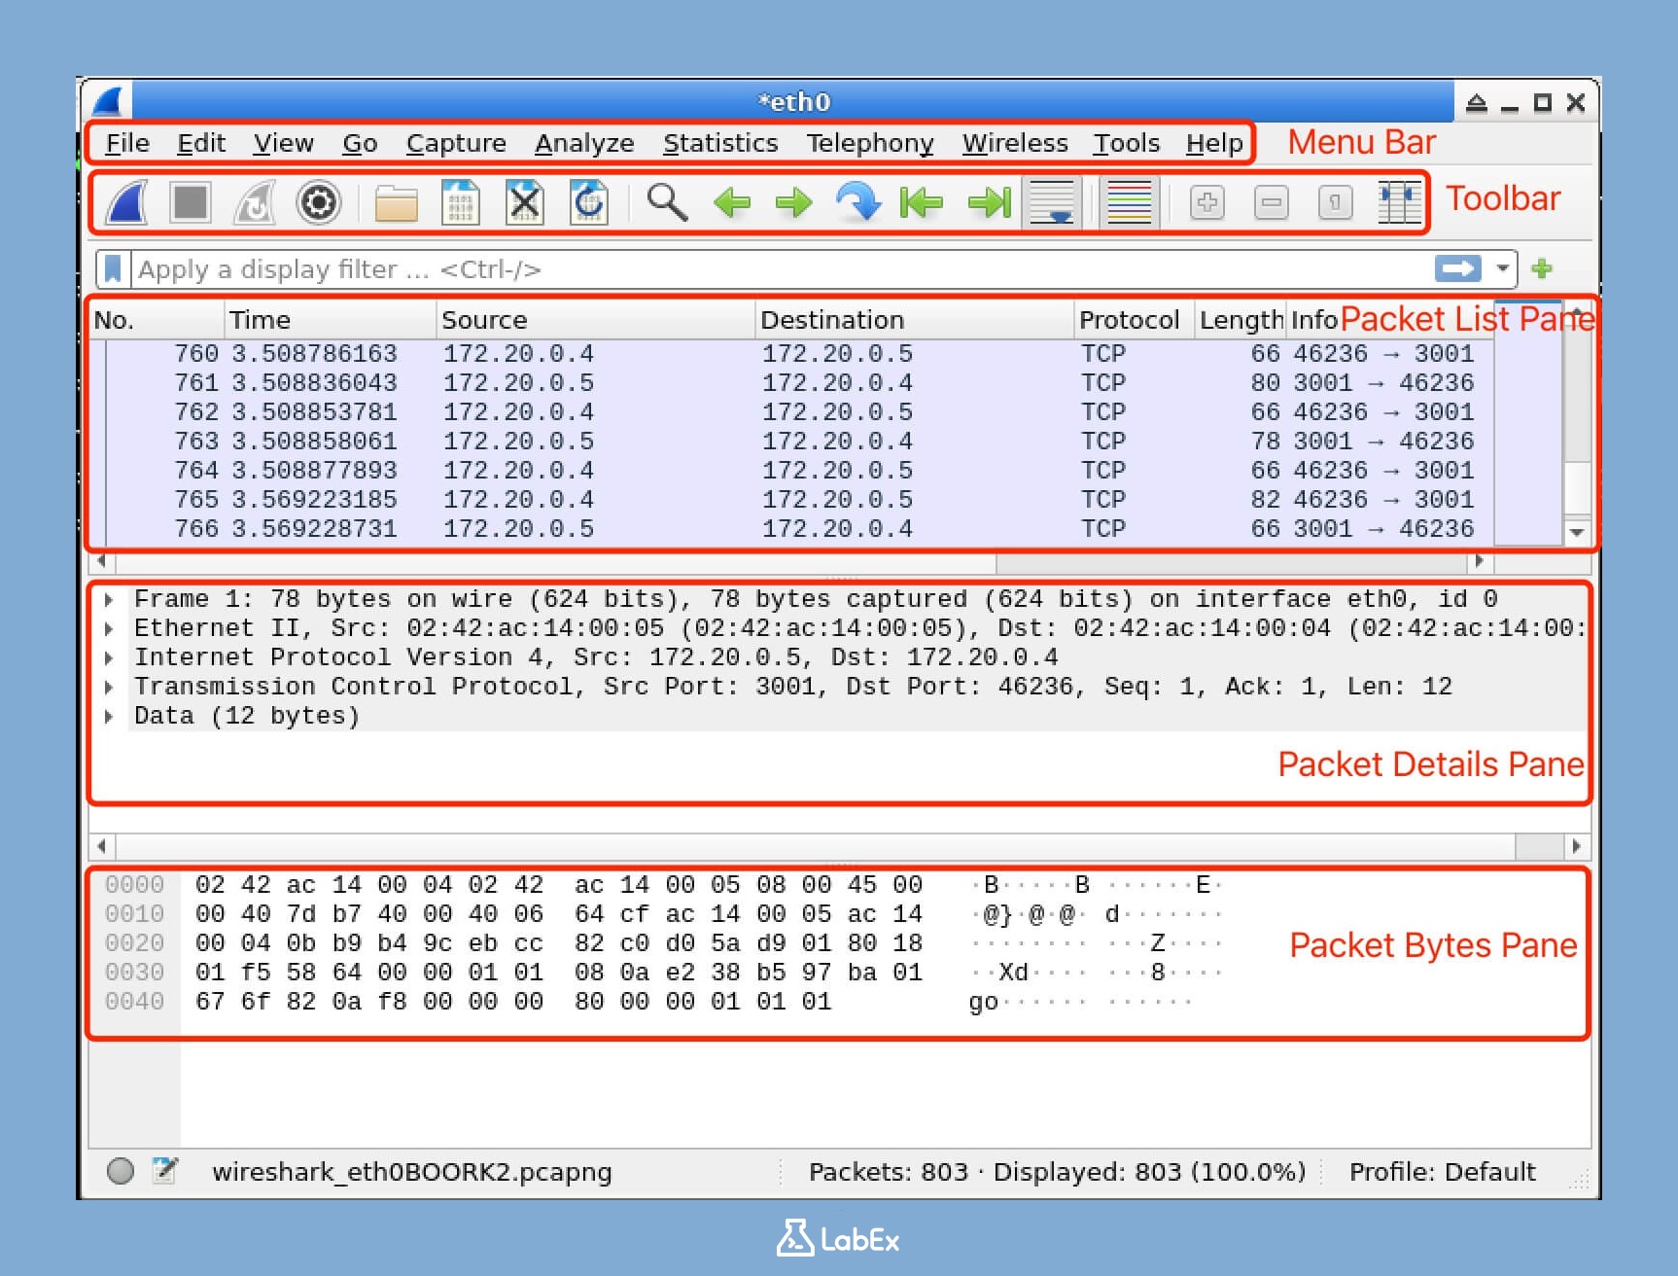Open the display filter history dropdown
This screenshot has height=1276, width=1678.
[x=1500, y=269]
